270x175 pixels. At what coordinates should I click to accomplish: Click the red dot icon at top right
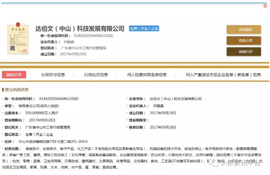point(265,6)
